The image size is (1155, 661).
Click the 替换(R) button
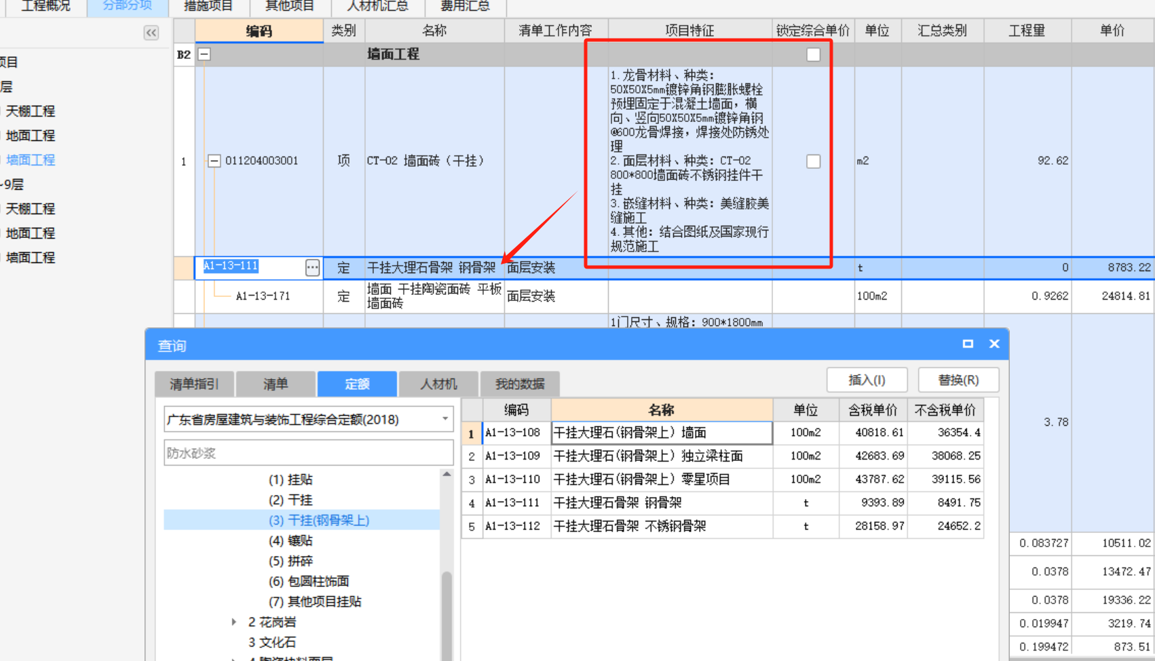(958, 380)
